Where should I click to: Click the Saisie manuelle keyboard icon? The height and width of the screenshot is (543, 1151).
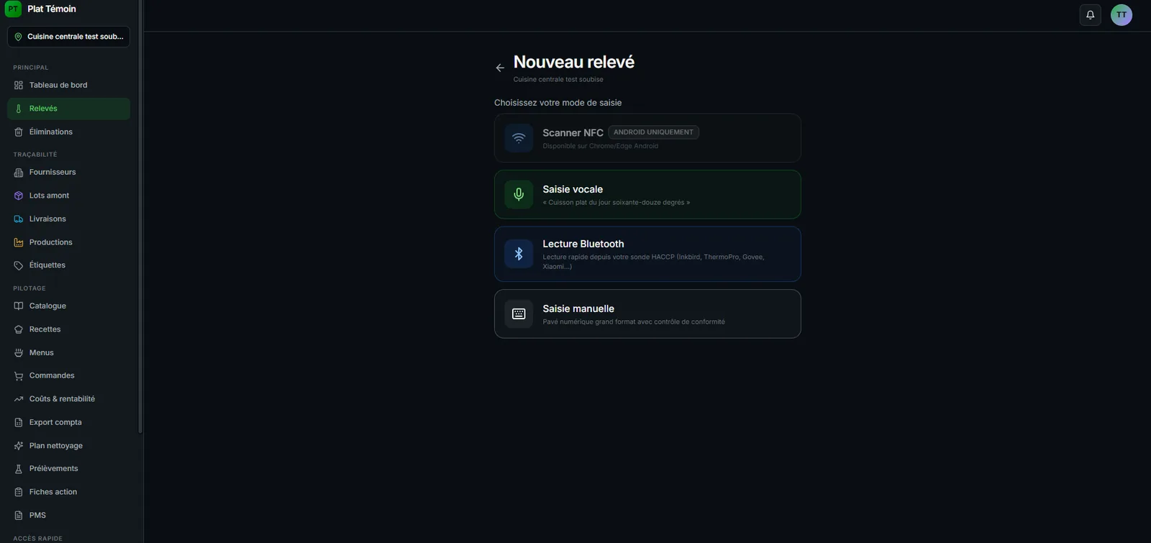click(519, 314)
